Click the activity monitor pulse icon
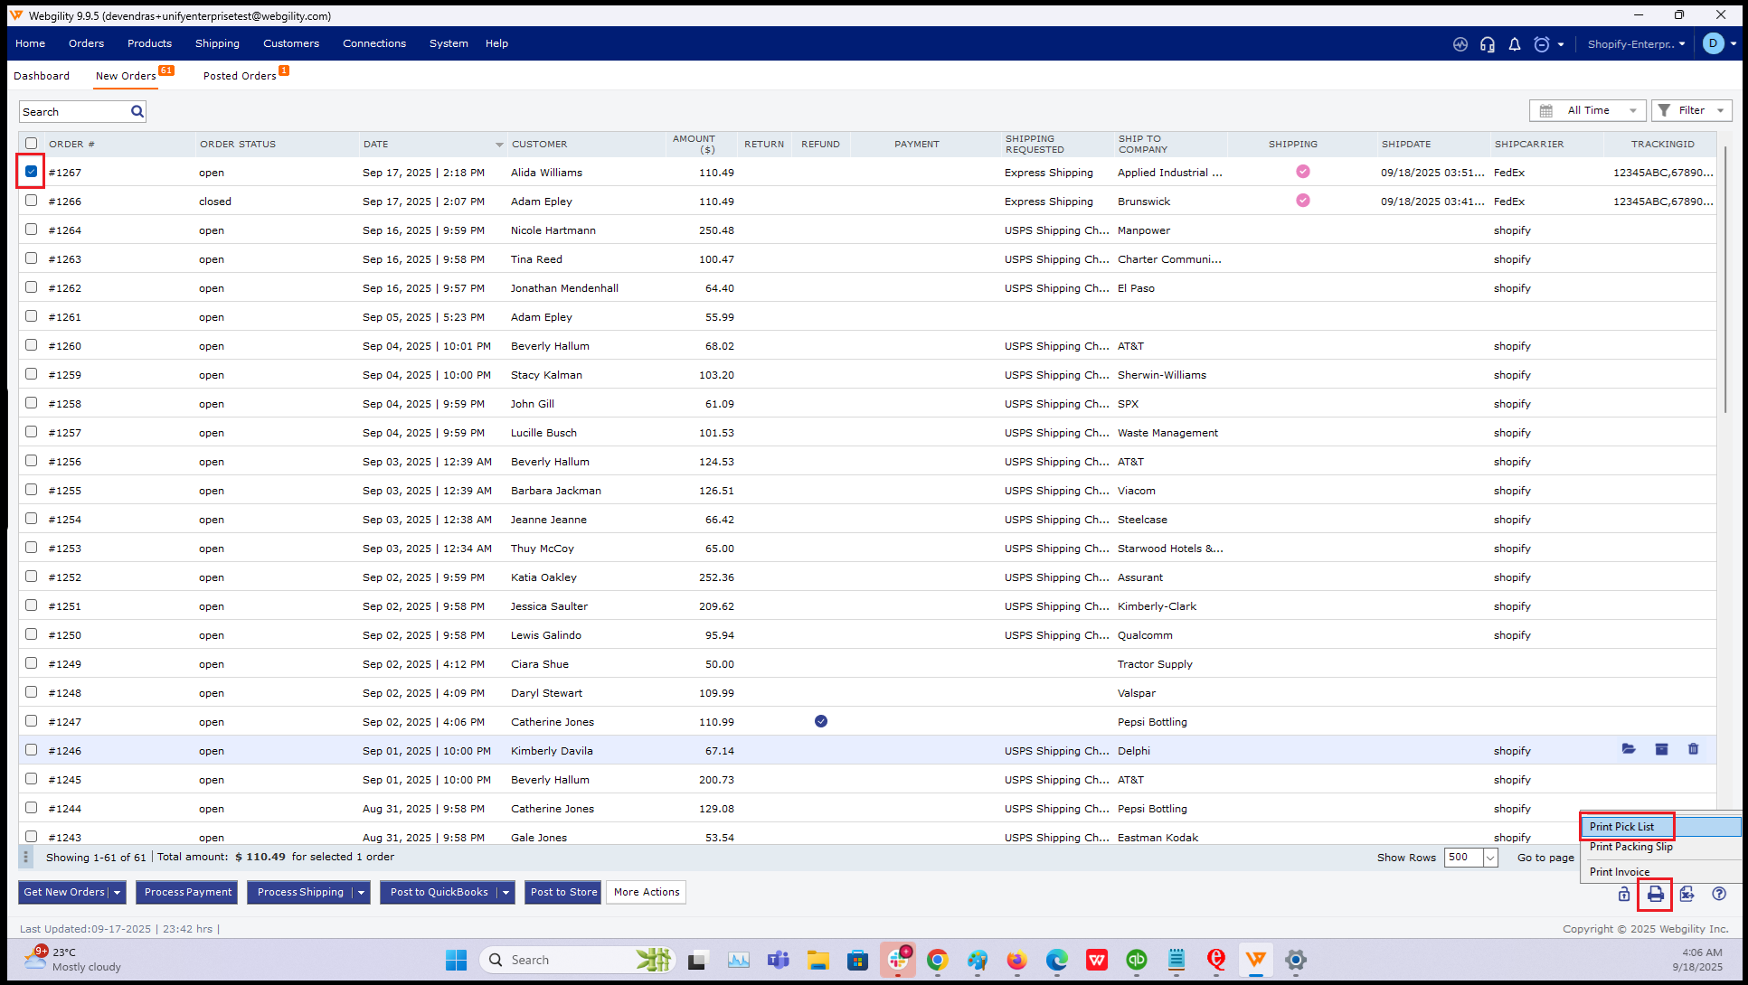1748x985 pixels. 1460,44
